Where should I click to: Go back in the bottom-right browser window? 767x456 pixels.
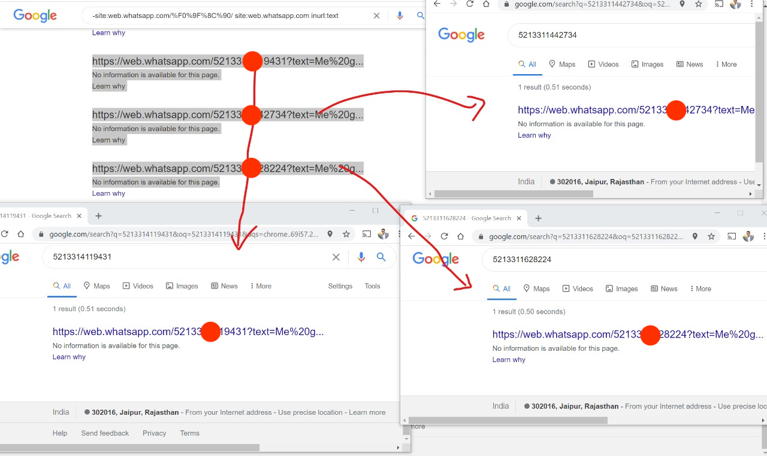point(412,236)
